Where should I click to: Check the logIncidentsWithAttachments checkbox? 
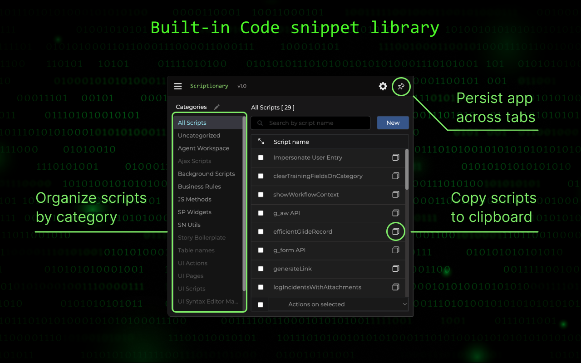261,287
